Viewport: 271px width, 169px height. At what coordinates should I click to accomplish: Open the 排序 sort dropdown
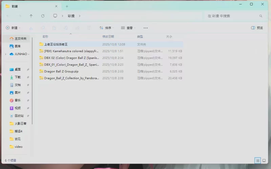coord(107,28)
